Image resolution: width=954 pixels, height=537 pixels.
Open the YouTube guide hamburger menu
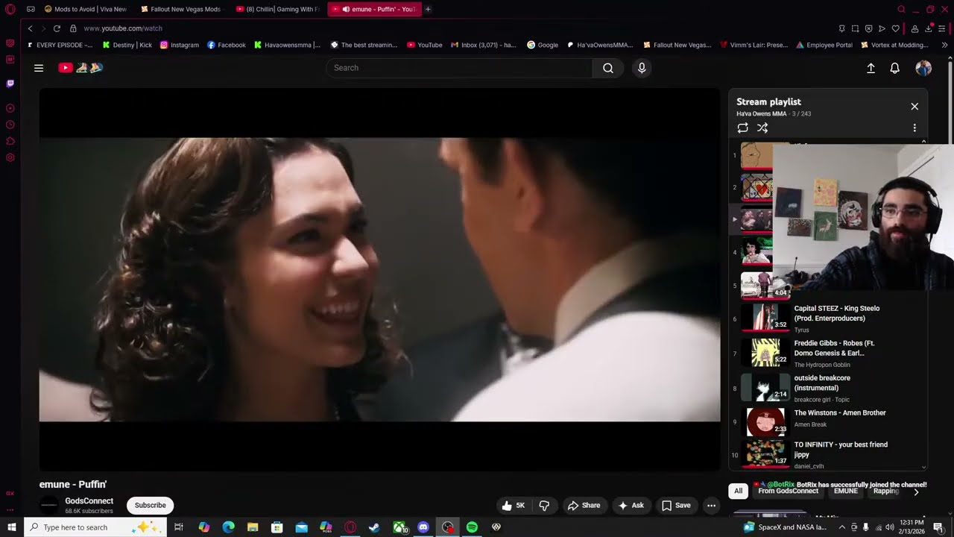point(39,68)
